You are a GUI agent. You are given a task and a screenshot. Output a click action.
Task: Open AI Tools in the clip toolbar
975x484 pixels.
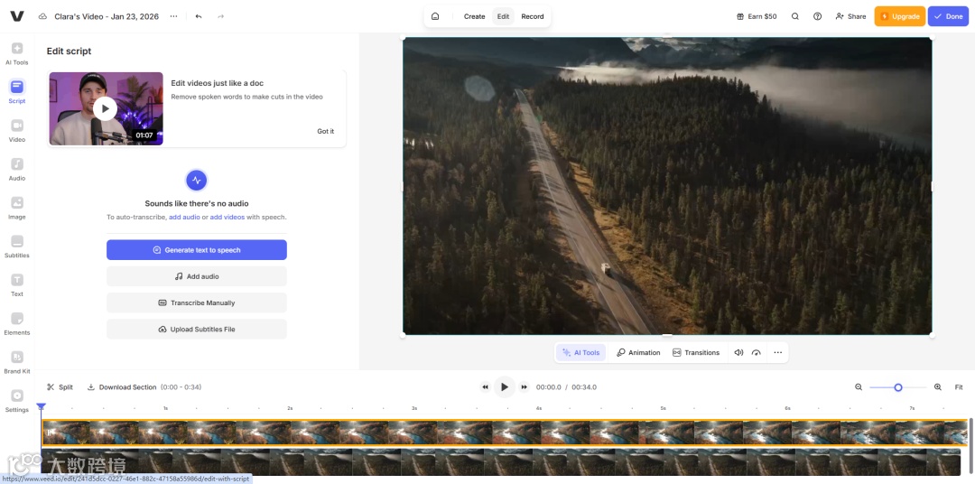[580, 353]
